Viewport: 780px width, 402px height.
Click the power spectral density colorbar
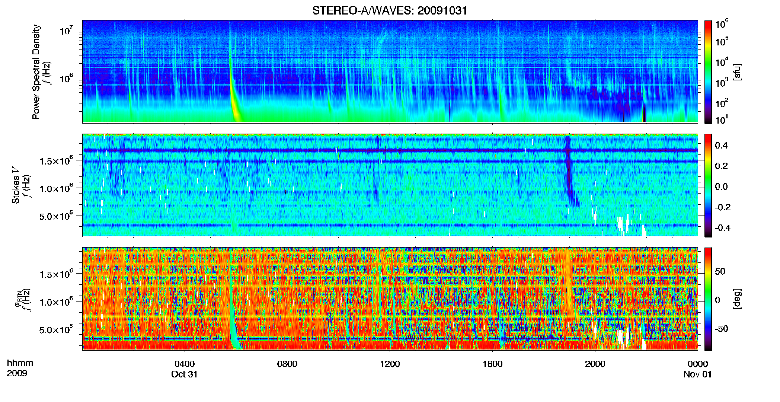pos(708,71)
